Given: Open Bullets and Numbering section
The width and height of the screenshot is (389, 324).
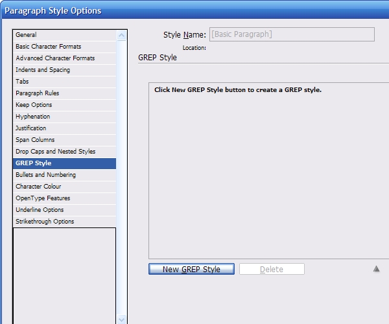Looking at the screenshot, I should click(64, 175).
